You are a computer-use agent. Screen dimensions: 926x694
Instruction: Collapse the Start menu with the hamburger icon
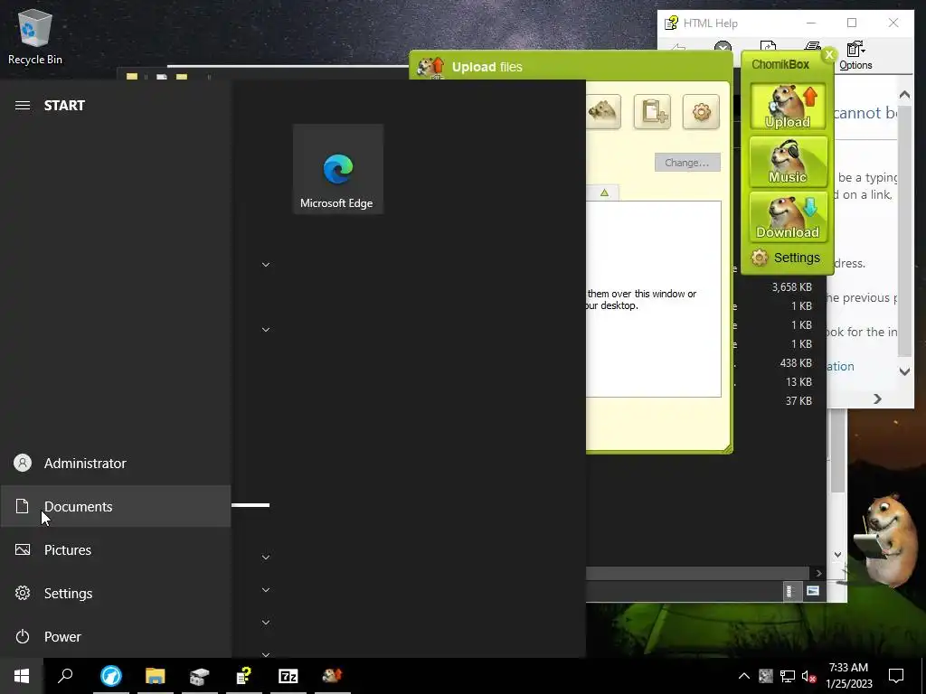click(23, 105)
